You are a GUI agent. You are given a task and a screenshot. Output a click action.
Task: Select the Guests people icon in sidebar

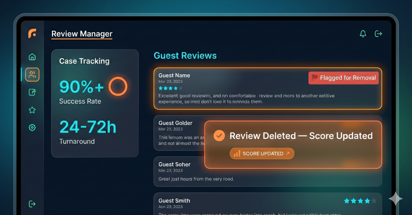pos(32,74)
